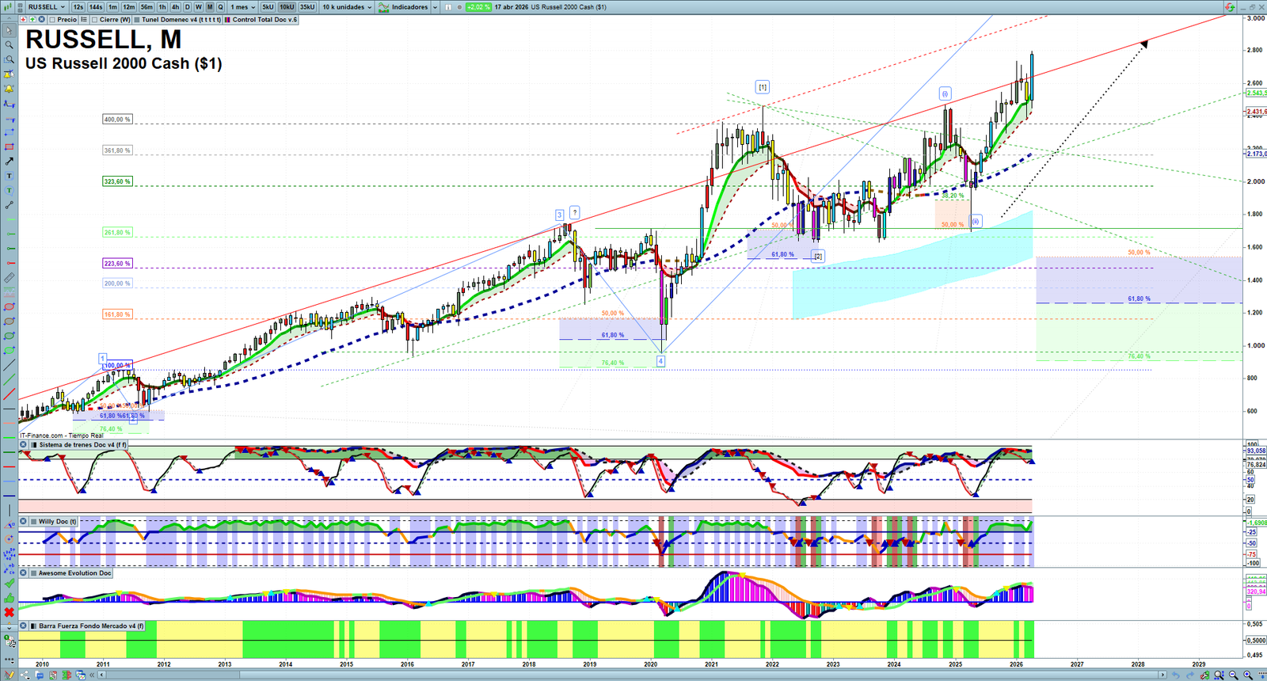Select the red ellipse drawing tool

9,307
